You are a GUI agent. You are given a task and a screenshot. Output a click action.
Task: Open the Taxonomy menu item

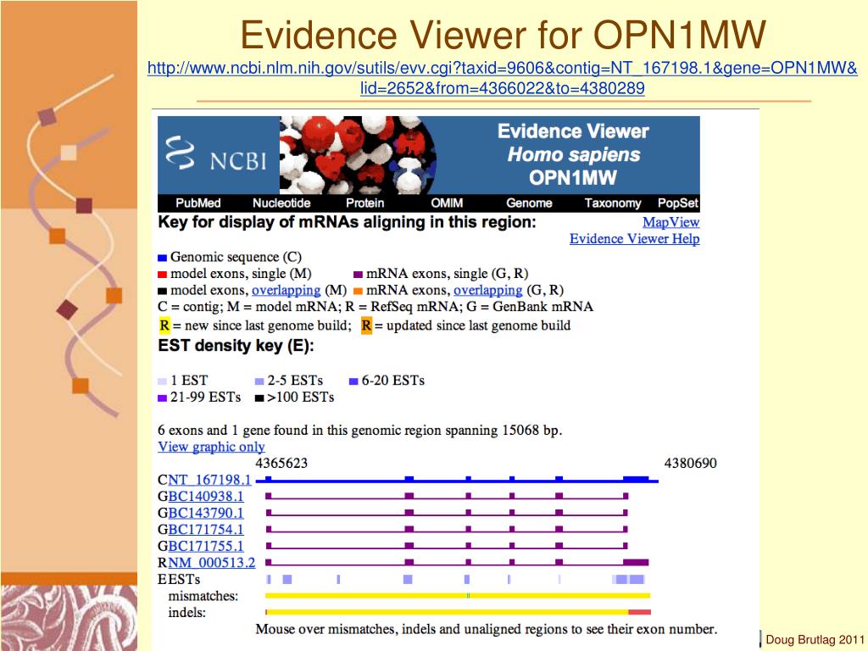pyautogui.click(x=613, y=203)
